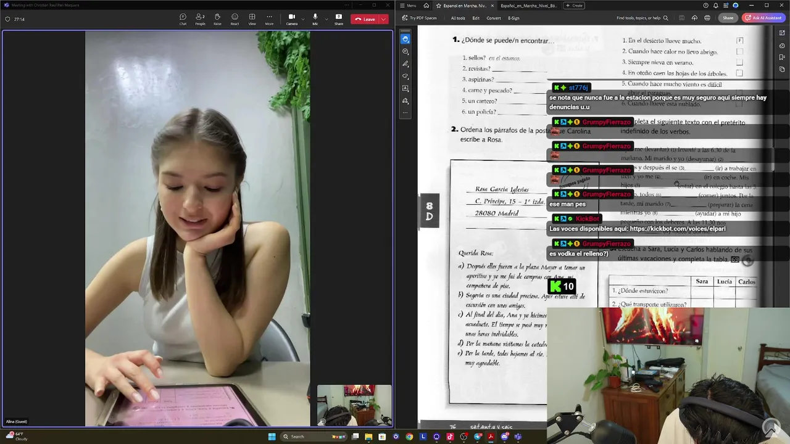This screenshot has width=790, height=444.
Task: Open Discord from the taskbar
Action: 504,437
